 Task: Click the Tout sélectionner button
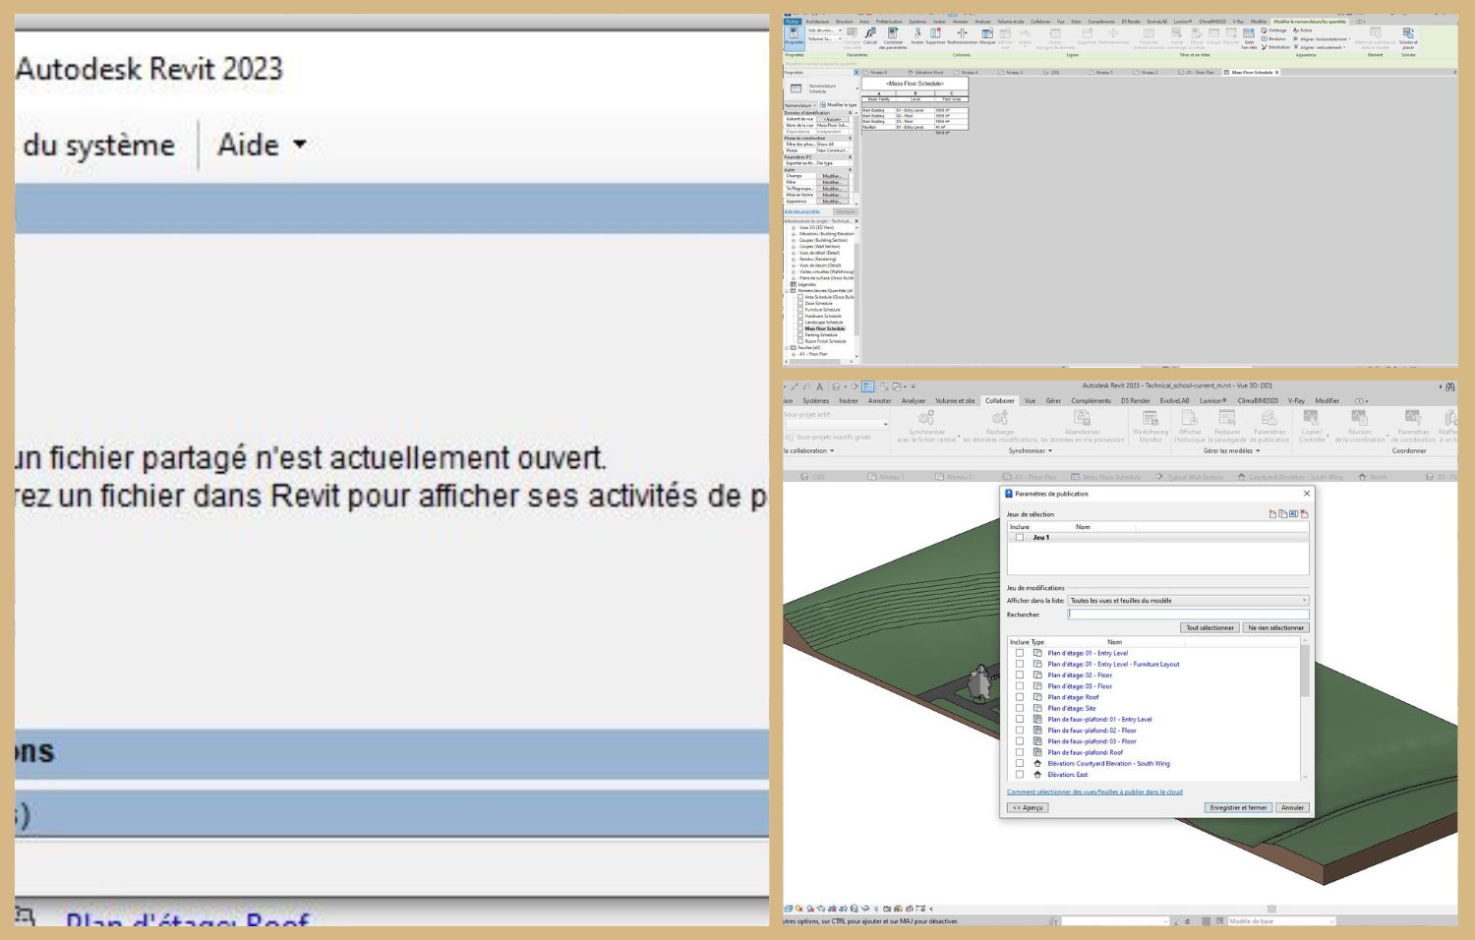[x=1209, y=628]
